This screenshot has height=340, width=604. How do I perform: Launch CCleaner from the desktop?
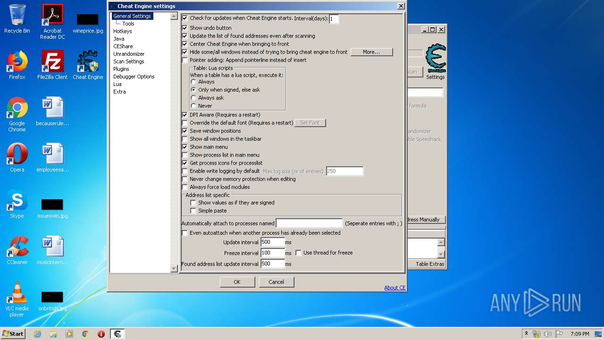coord(17,250)
